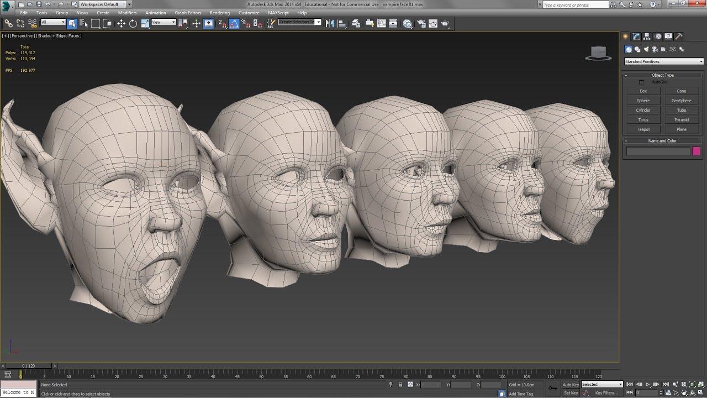Activate the Select Object tool
Image resolution: width=707 pixels, height=398 pixels.
coord(72,23)
